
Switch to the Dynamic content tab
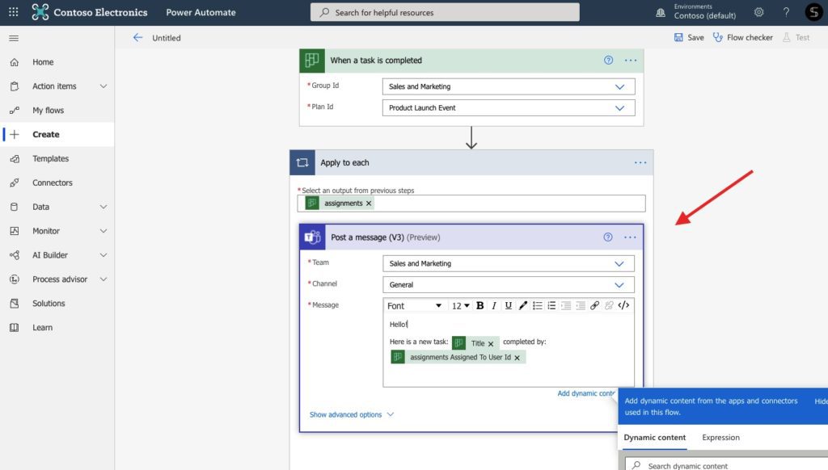pyautogui.click(x=655, y=438)
